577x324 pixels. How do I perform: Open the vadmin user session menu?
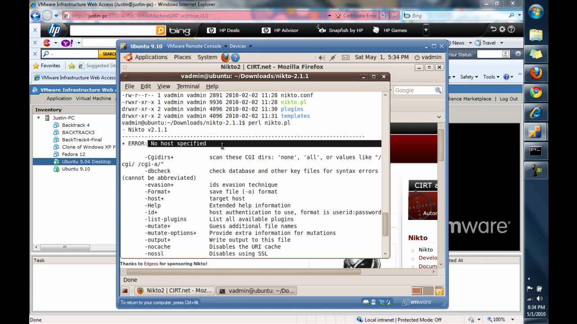[x=428, y=57]
